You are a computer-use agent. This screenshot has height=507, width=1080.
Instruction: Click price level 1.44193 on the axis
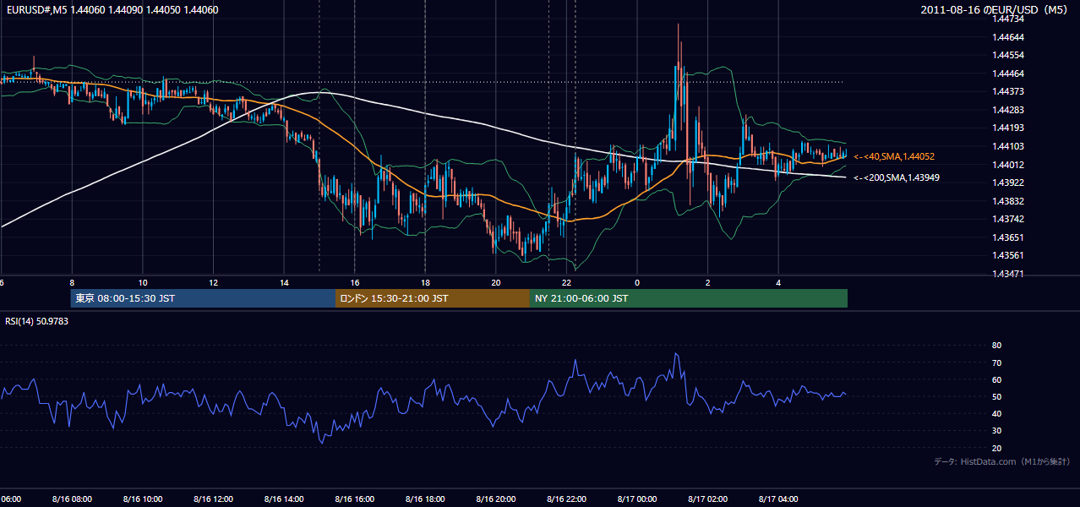(x=1008, y=128)
